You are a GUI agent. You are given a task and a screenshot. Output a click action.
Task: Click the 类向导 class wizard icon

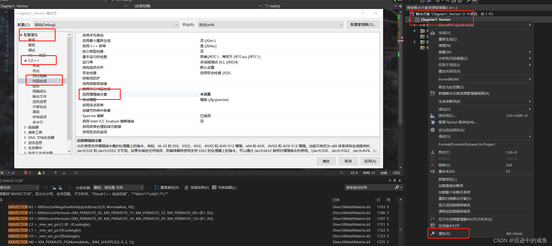432,116
